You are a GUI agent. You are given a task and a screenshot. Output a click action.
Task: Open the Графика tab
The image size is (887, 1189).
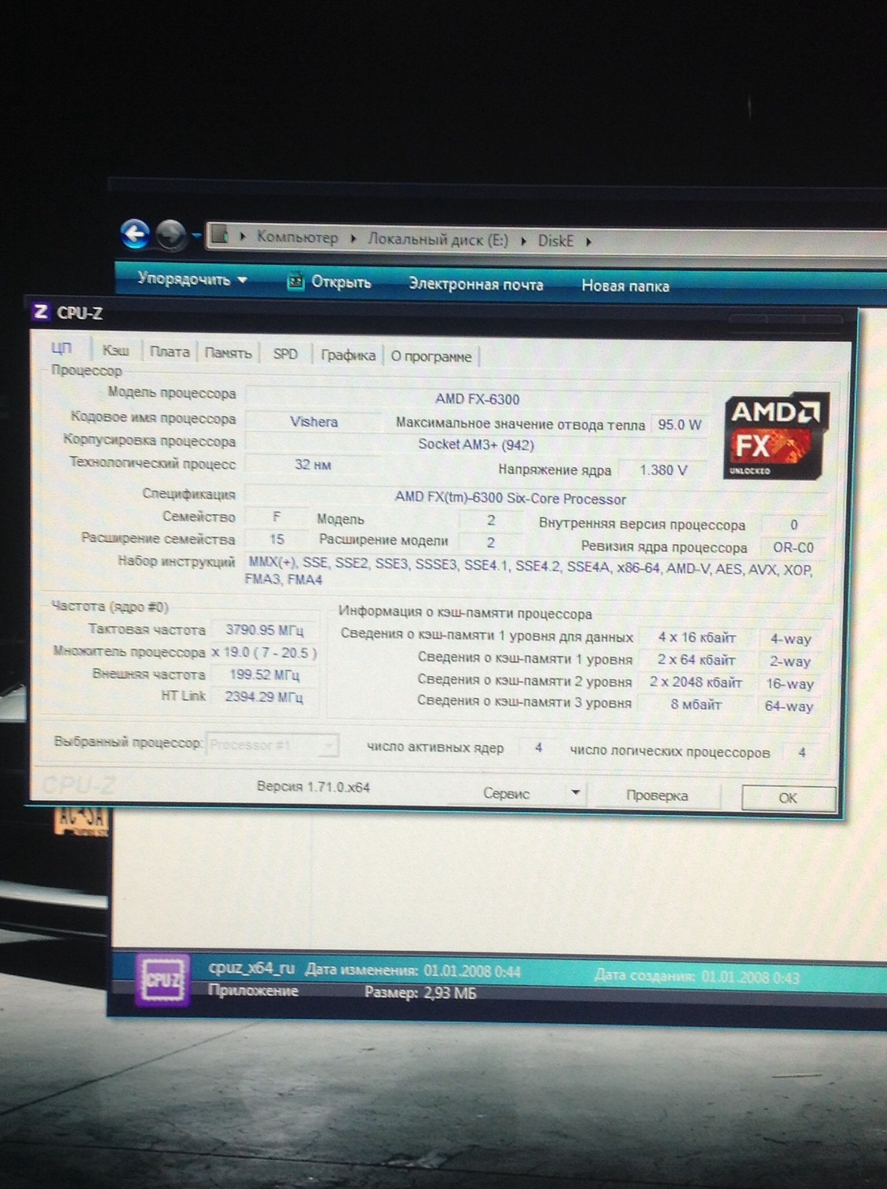pos(348,355)
